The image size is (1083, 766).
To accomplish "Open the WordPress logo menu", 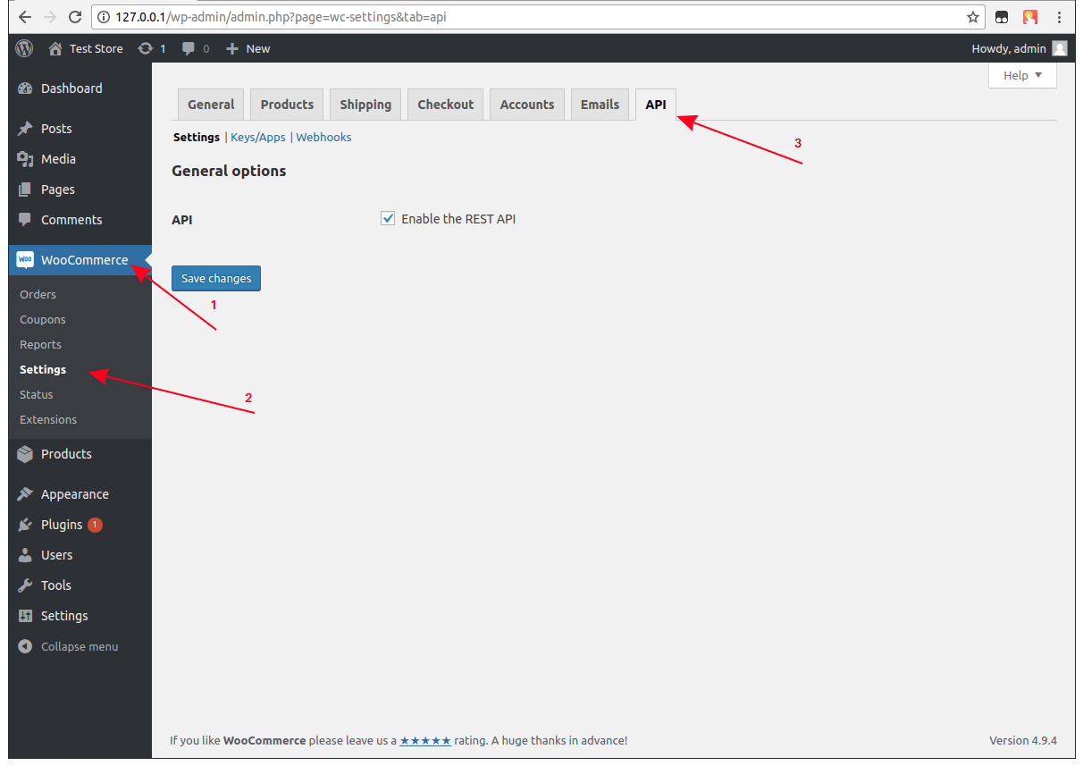I will tap(24, 48).
